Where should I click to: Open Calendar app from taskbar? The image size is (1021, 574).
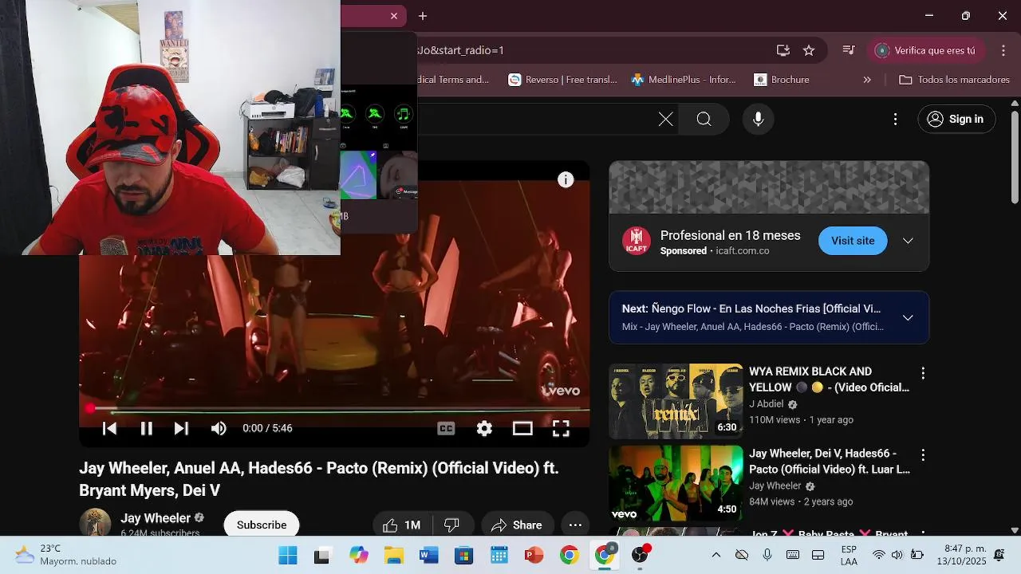pos(499,556)
